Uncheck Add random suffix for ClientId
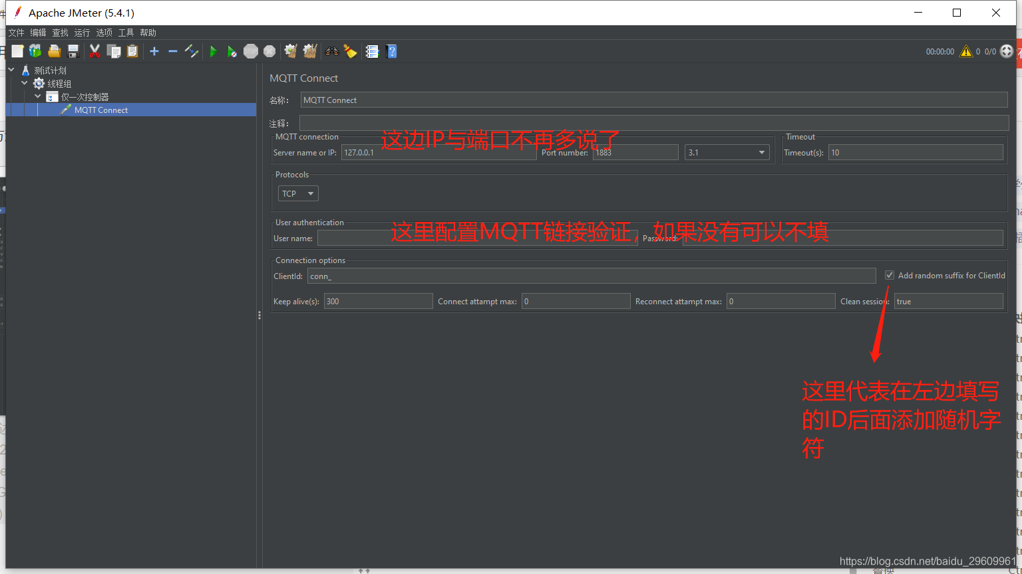 (x=890, y=275)
